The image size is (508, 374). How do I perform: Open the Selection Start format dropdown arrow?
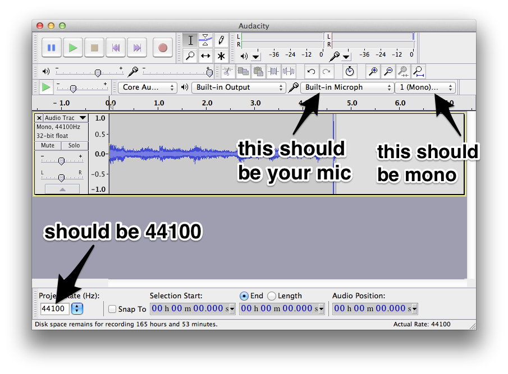(232, 309)
